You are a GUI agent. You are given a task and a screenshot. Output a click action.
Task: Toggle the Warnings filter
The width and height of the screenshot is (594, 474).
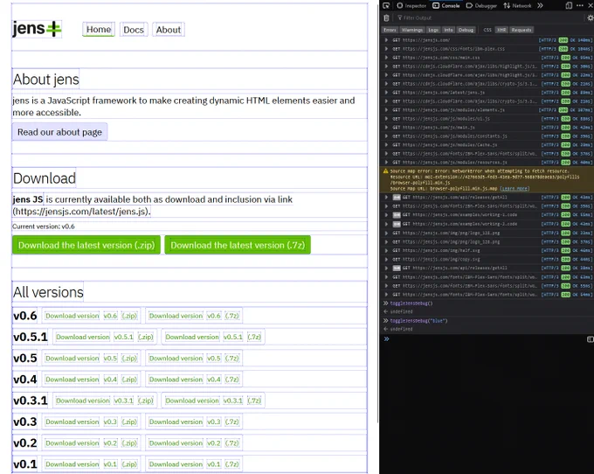click(x=411, y=30)
